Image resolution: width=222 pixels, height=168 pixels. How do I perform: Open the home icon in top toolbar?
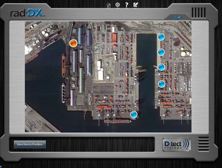(109, 5)
